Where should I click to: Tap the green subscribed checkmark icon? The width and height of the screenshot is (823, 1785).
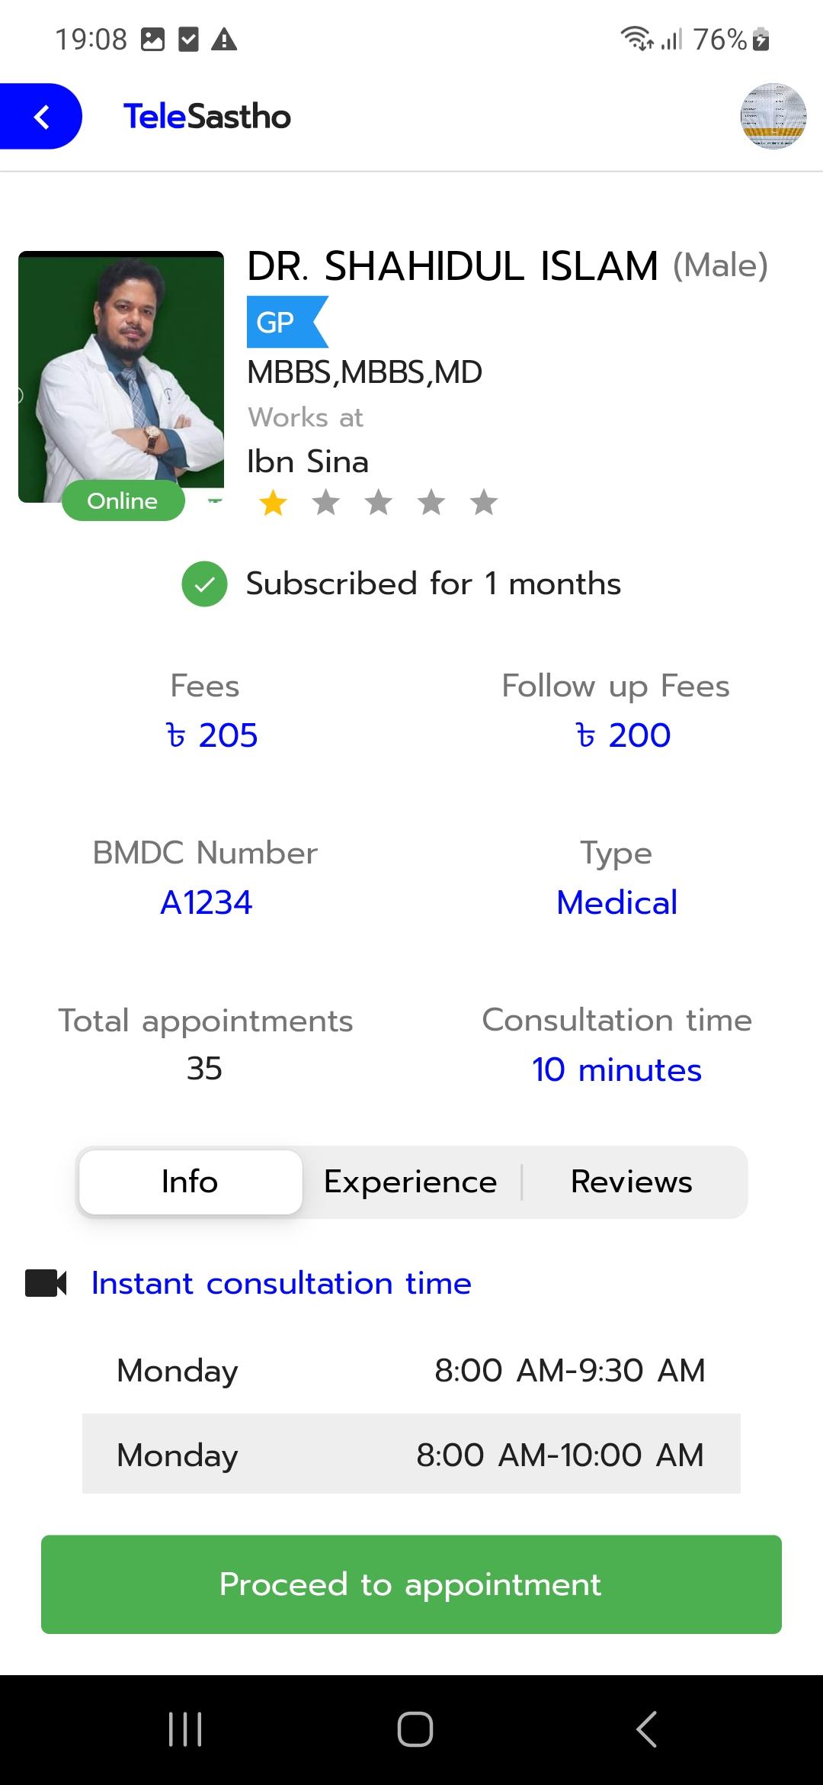204,584
